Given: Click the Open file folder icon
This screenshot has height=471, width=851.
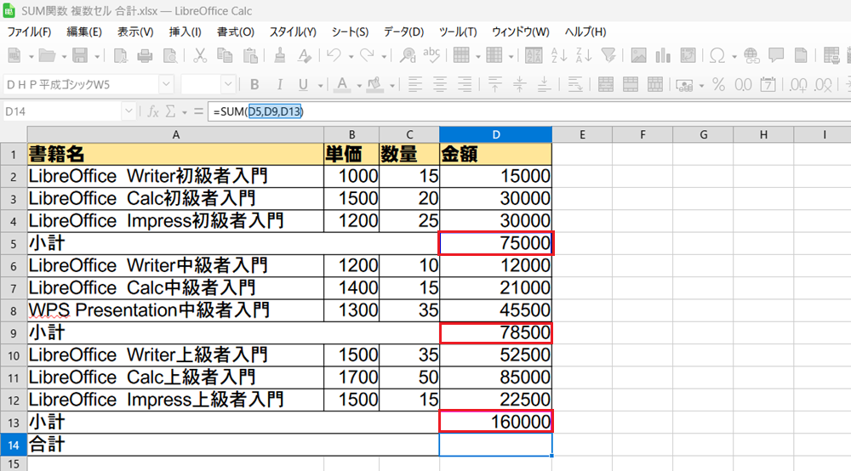Looking at the screenshot, I should [x=47, y=55].
